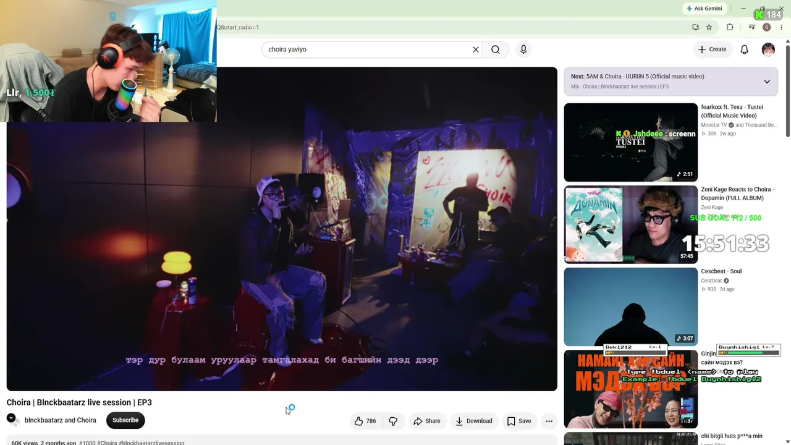Viewport: 791px width, 445px height.
Task: Open 'fearloxx ft. Texa - Tustei' title link
Action: click(x=732, y=111)
